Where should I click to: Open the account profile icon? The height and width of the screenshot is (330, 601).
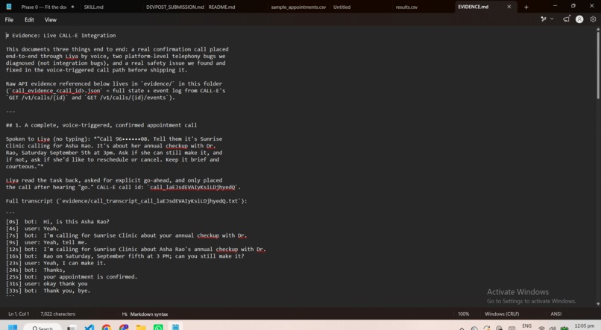pyautogui.click(x=579, y=19)
